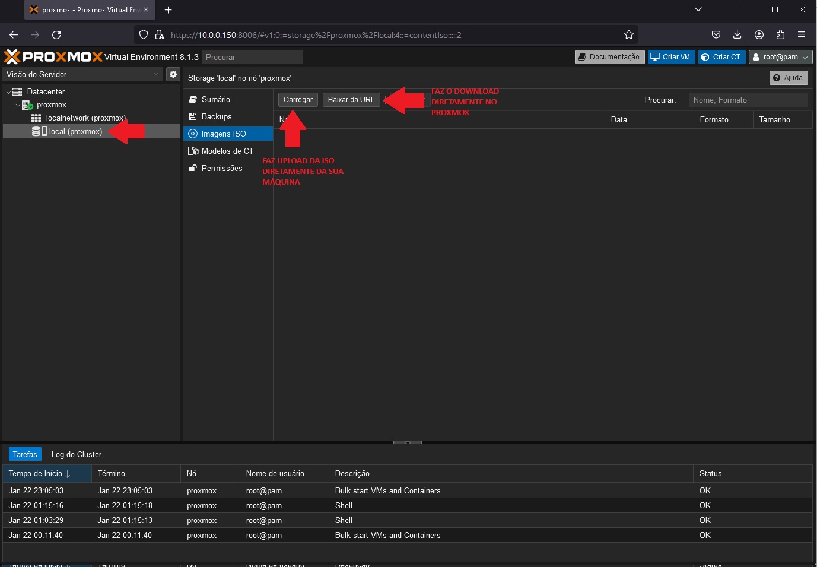Sort tasks by Término column
This screenshot has width=817, height=567.
point(136,473)
